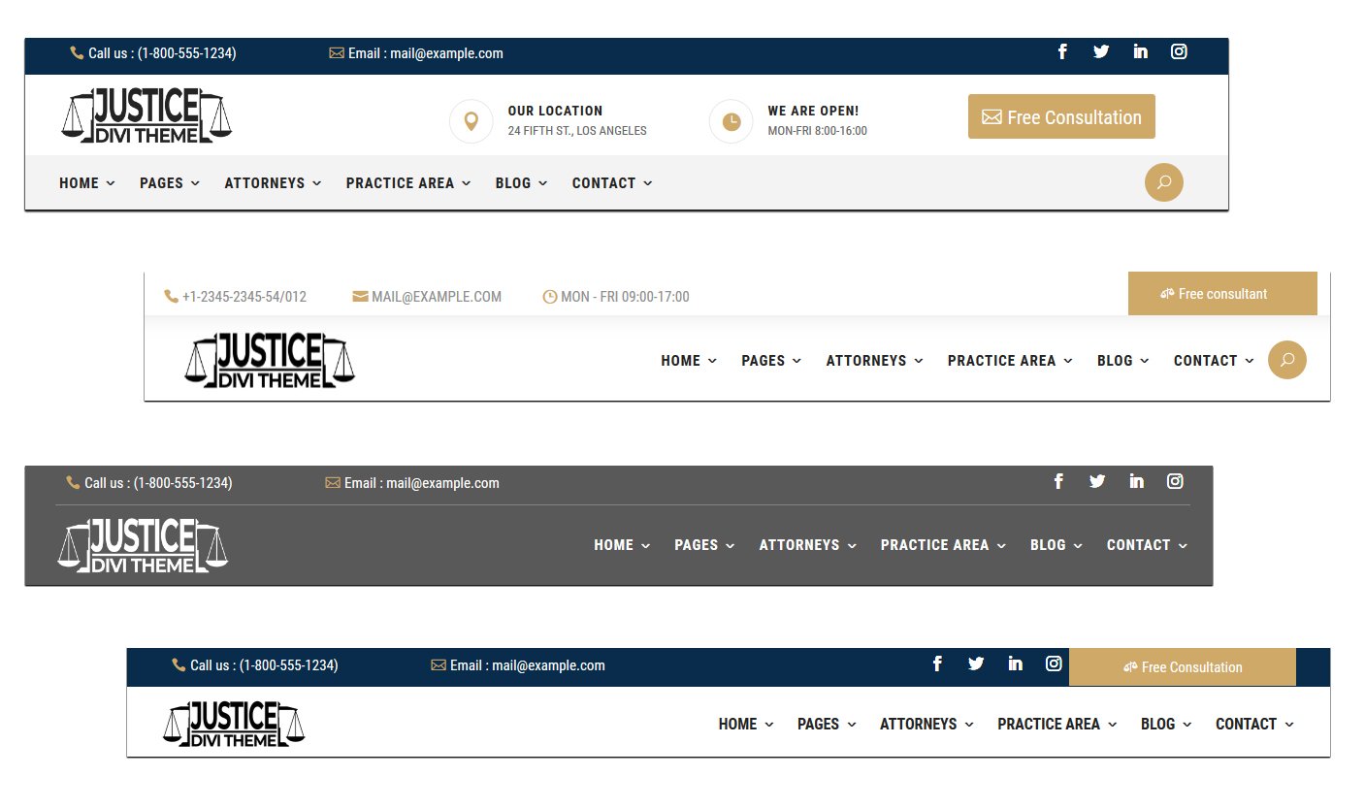Click Twitter icon in gray header

pyautogui.click(x=1097, y=481)
